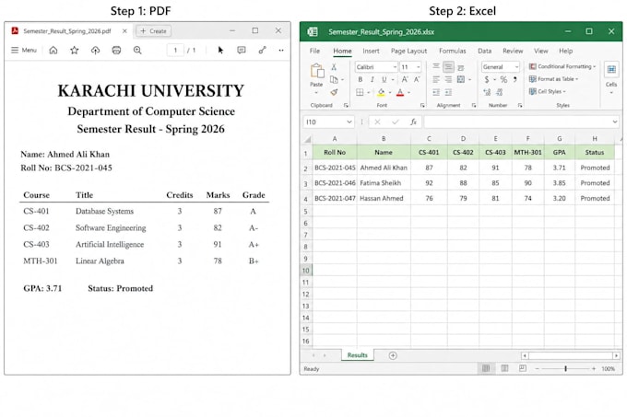Open the General number format dropdown

(x=516, y=66)
